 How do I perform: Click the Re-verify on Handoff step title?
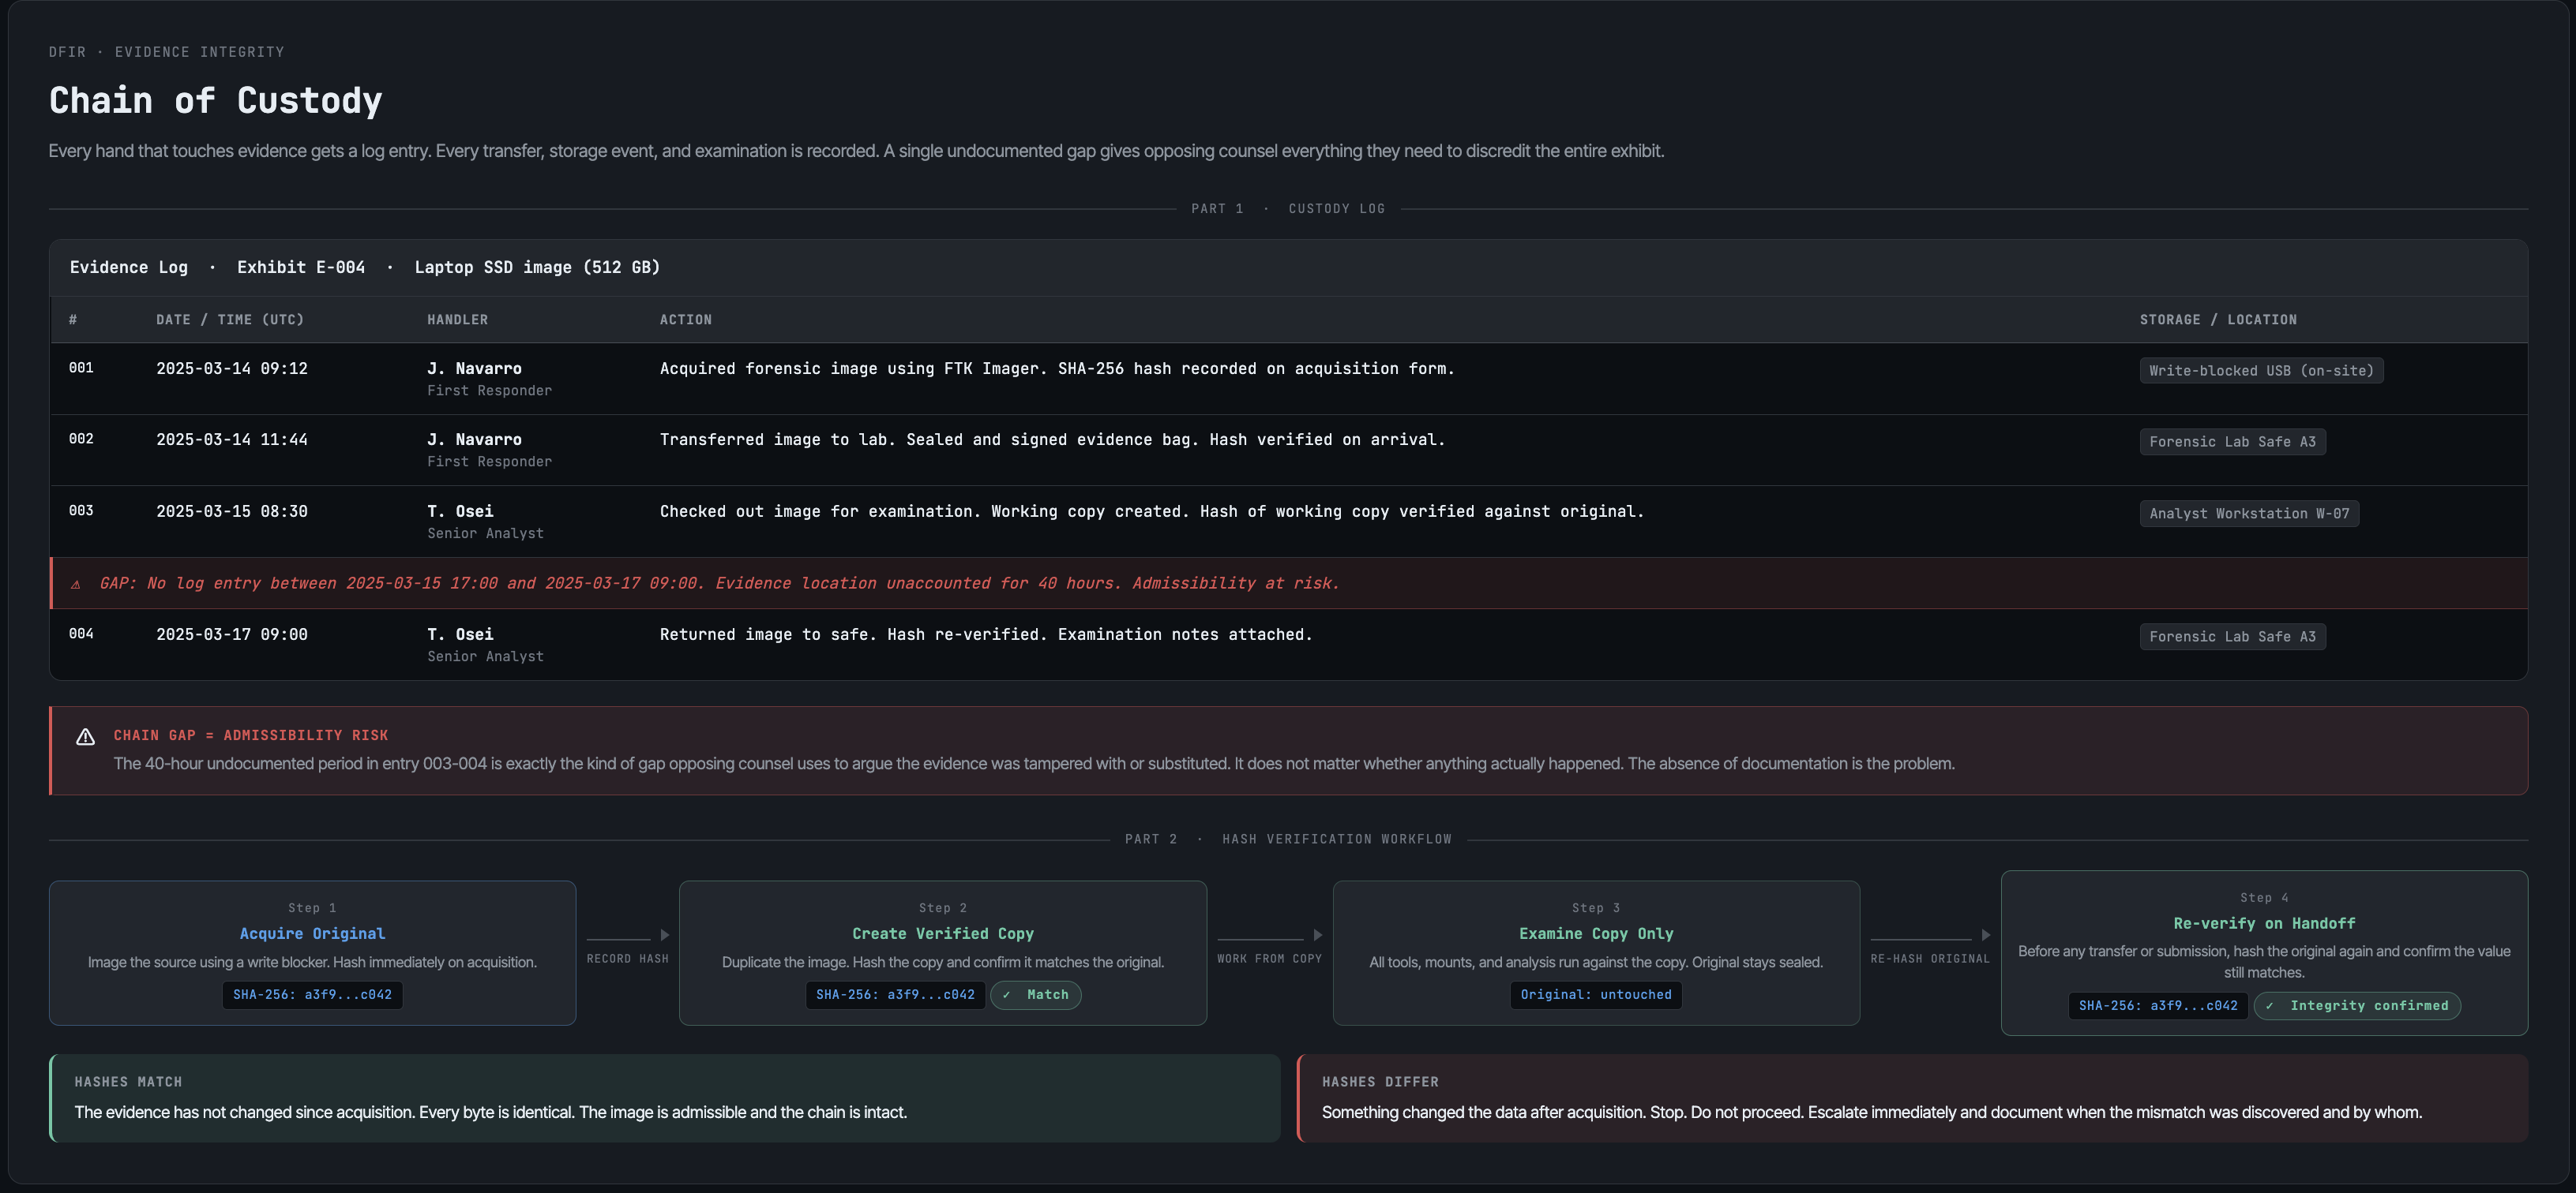tap(2264, 923)
